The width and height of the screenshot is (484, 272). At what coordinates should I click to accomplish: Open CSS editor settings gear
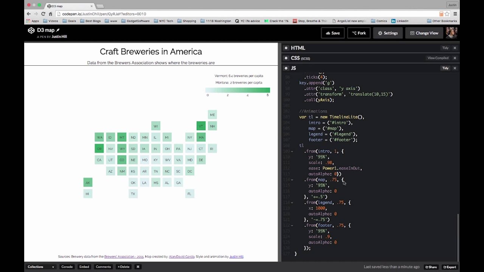pyautogui.click(x=286, y=58)
